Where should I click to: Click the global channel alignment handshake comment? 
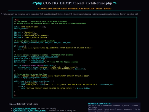[x=34, y=41]
